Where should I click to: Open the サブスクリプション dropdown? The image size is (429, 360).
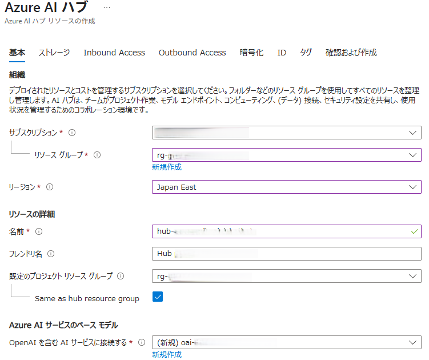(x=286, y=133)
